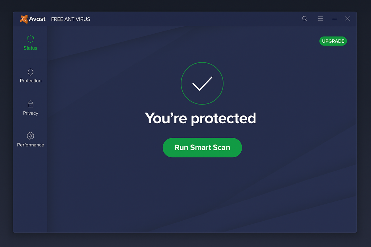Image resolution: width=371 pixels, height=247 pixels.
Task: Click the green circled checkmark
Action: tap(202, 84)
